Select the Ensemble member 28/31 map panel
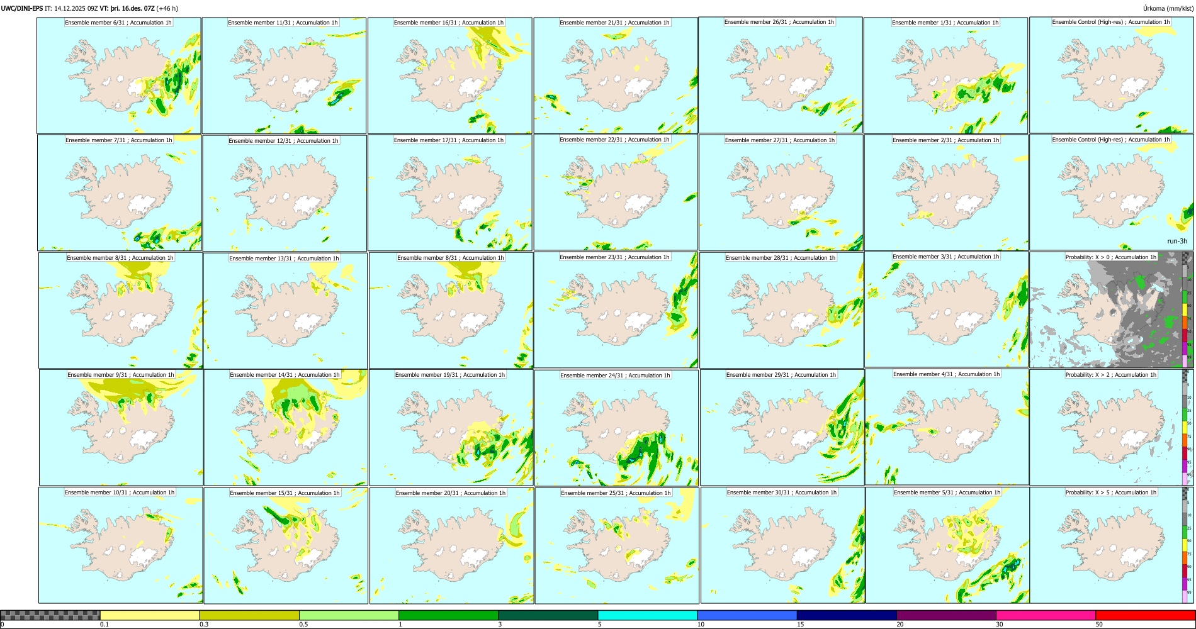Viewport: 1196px width, 629px height. (x=782, y=311)
